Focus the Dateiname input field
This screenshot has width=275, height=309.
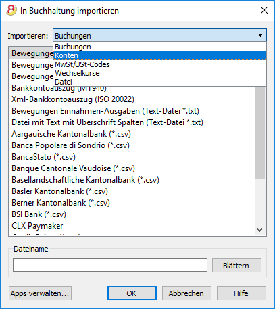[110, 265]
